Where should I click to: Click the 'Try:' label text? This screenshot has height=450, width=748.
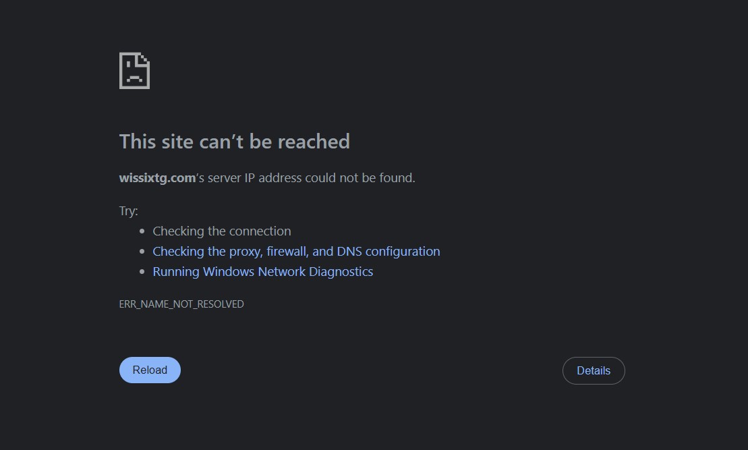(128, 210)
